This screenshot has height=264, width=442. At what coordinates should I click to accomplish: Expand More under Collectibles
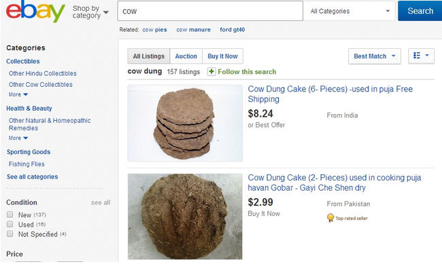click(18, 94)
